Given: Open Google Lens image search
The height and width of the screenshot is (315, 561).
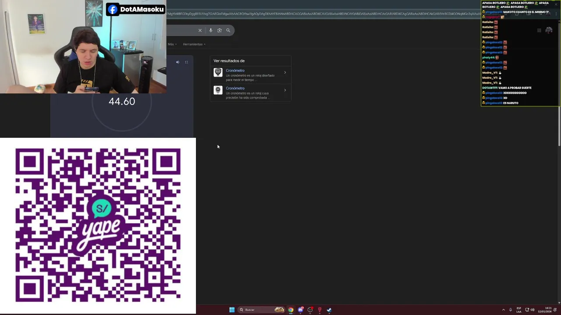Looking at the screenshot, I should coord(220,30).
